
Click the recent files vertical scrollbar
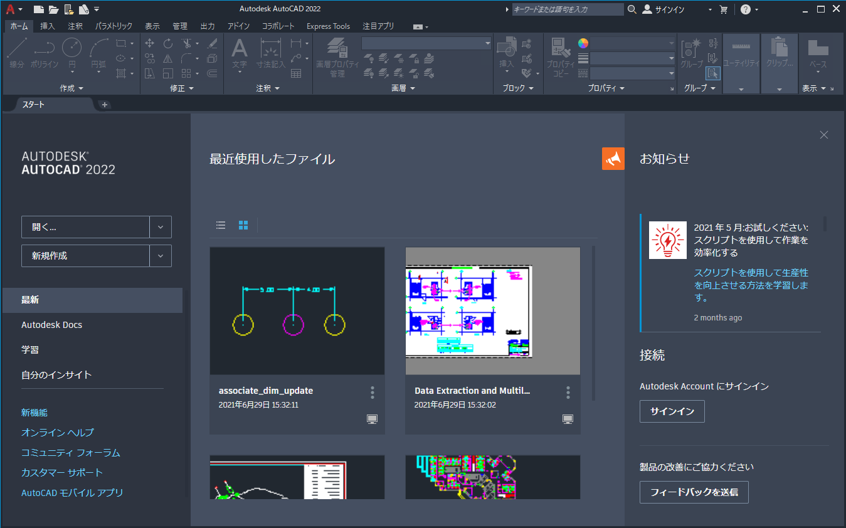click(593, 323)
